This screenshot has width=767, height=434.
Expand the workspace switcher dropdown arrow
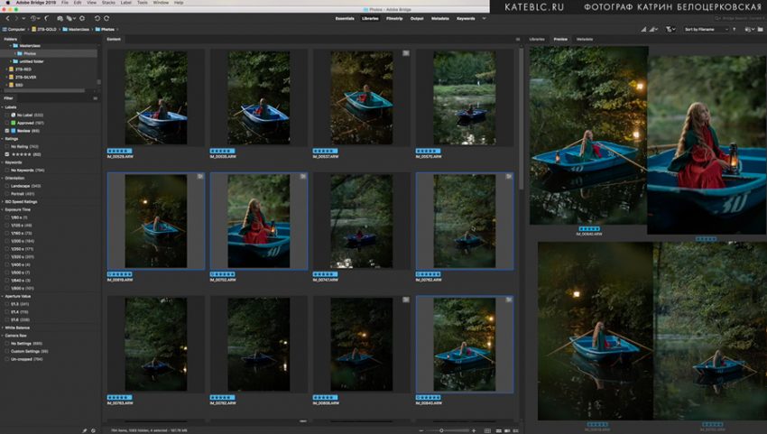[x=485, y=19]
